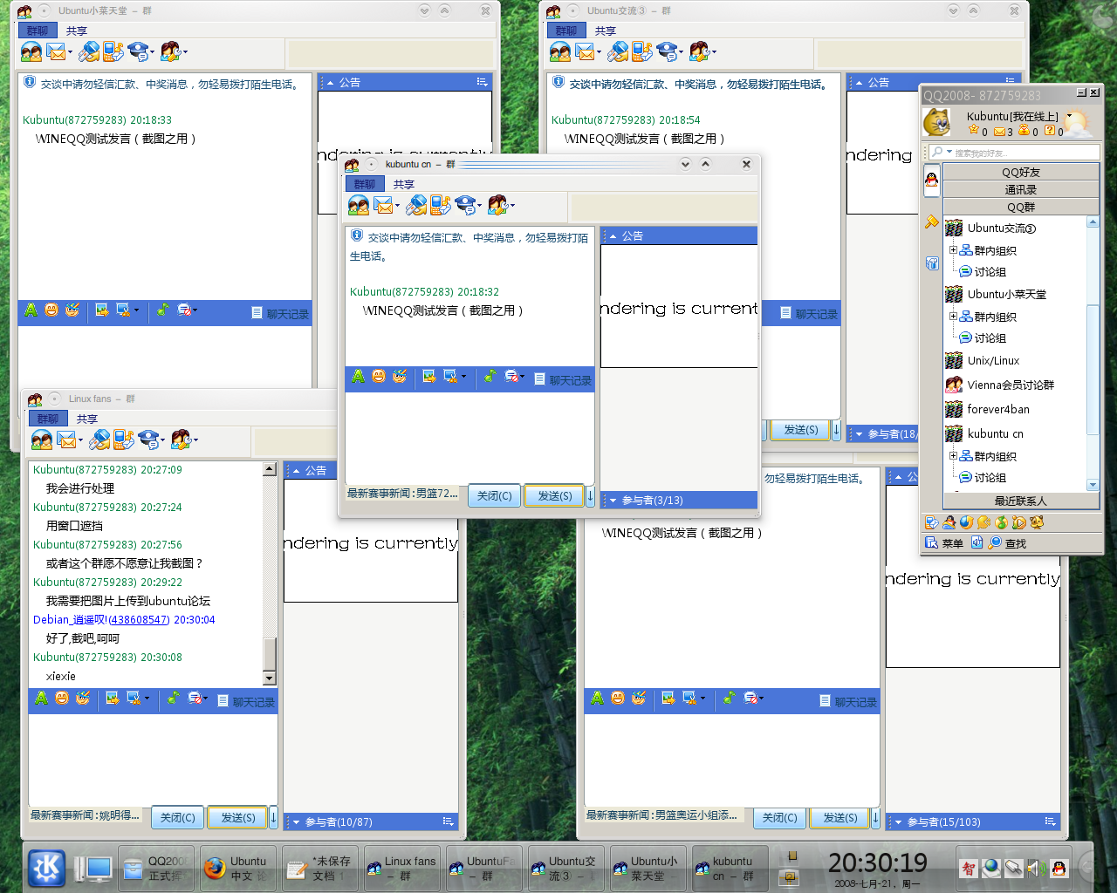Click send file icon in Ubuntu交流③ toolbar
Screen dimensions: 1117x893
[618, 52]
